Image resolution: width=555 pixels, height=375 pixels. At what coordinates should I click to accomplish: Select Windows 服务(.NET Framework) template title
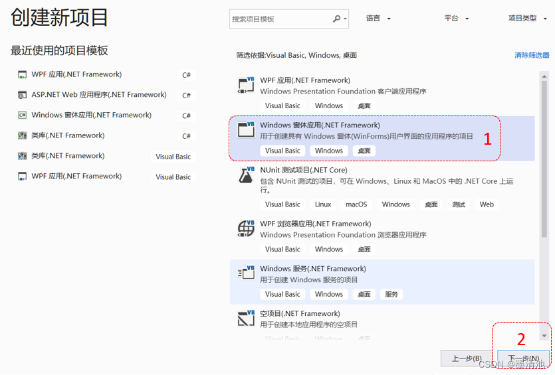313,269
